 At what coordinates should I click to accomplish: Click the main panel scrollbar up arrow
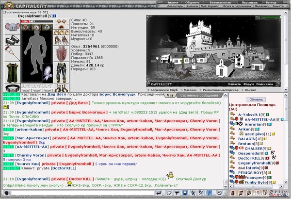286,13
